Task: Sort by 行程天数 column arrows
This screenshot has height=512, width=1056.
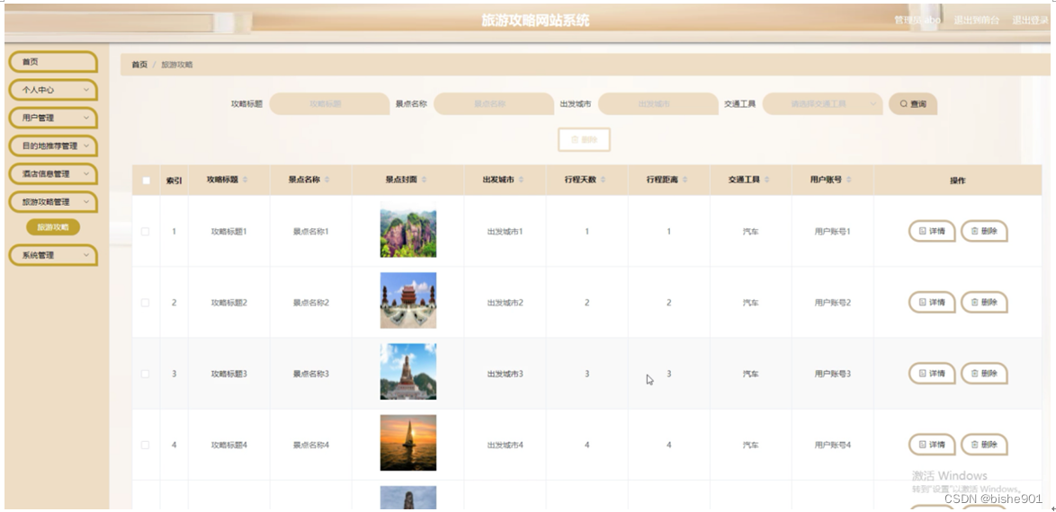Action: [x=604, y=180]
